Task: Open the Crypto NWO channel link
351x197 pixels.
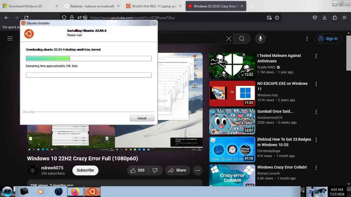Action: pyautogui.click(x=266, y=67)
